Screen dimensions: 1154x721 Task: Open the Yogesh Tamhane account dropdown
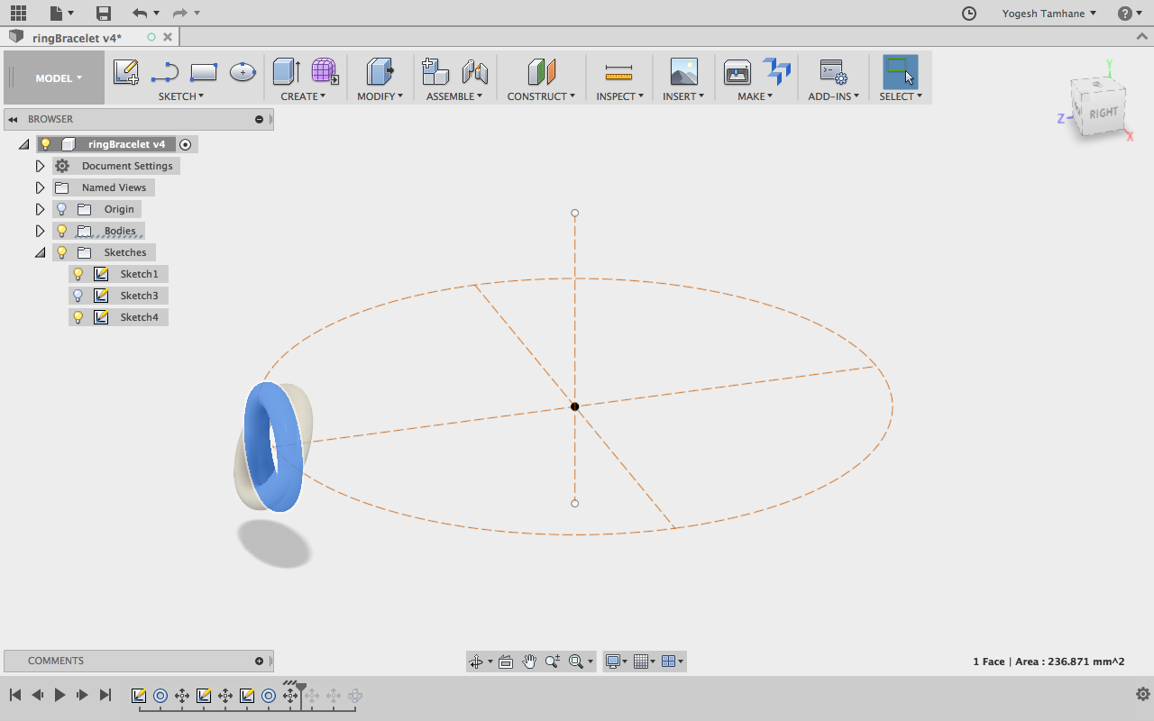pyautogui.click(x=1049, y=14)
